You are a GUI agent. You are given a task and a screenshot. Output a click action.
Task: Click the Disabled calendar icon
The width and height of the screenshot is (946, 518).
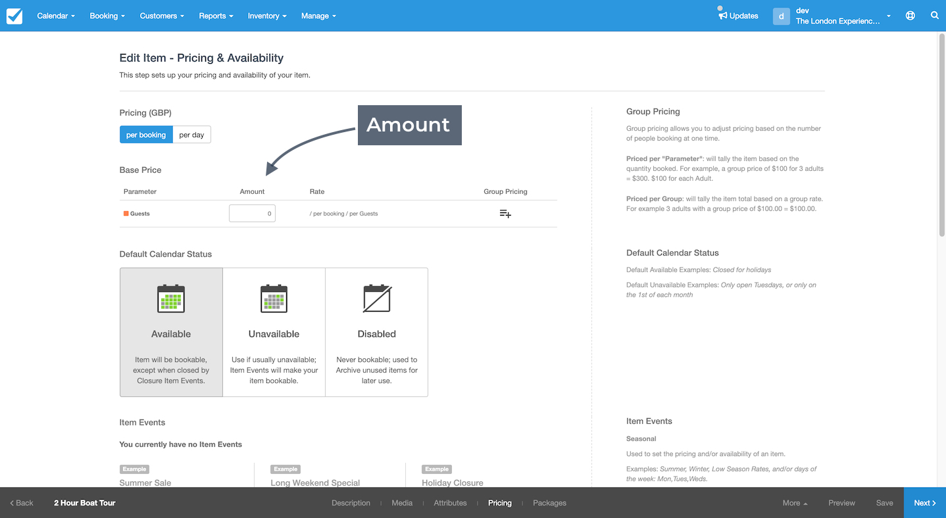point(377,298)
